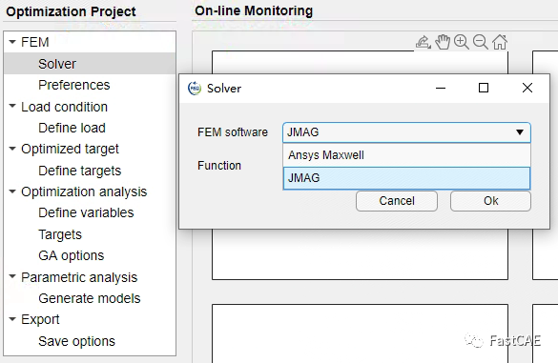Choose JMAG from the dropdown list
Image resolution: width=558 pixels, height=363 pixels.
click(x=406, y=178)
